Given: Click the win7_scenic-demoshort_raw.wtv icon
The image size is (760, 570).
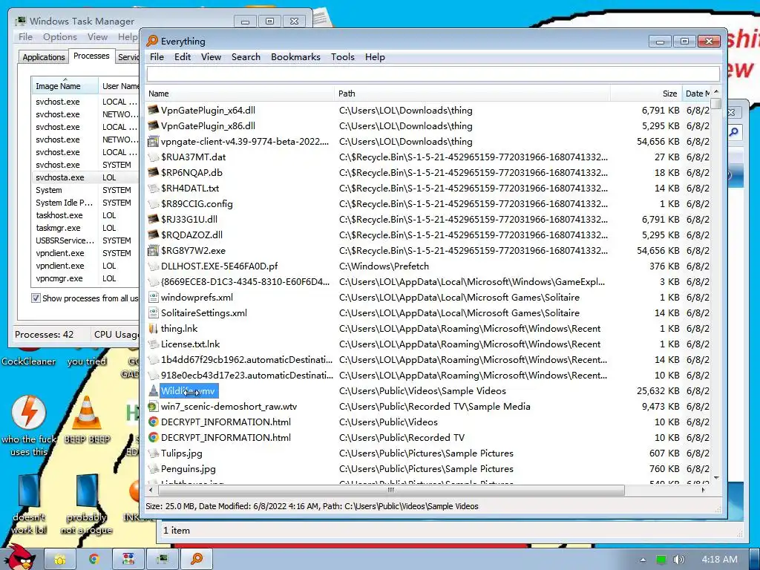Looking at the screenshot, I should pos(153,406).
